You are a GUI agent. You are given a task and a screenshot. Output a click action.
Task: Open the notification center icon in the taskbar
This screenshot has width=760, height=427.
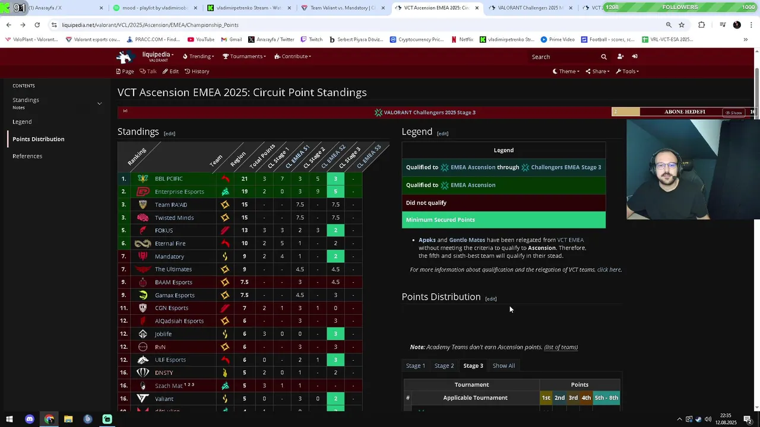pos(748,419)
